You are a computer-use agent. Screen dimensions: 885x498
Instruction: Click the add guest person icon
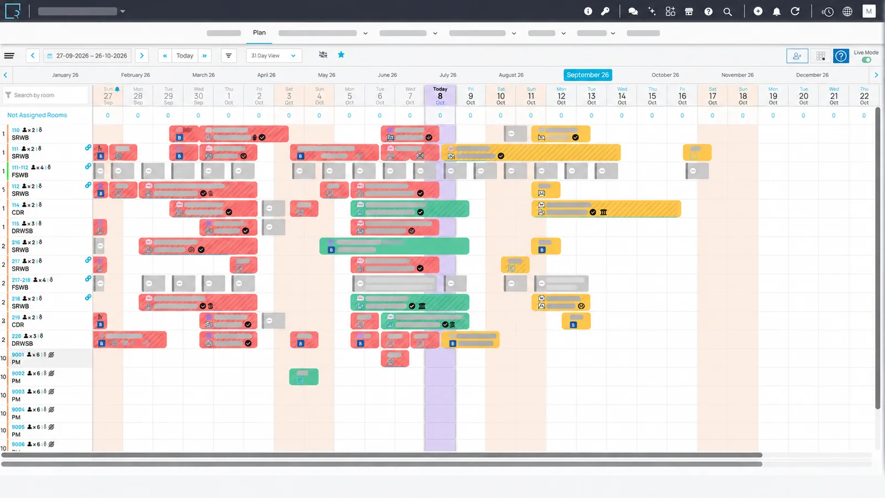point(797,56)
